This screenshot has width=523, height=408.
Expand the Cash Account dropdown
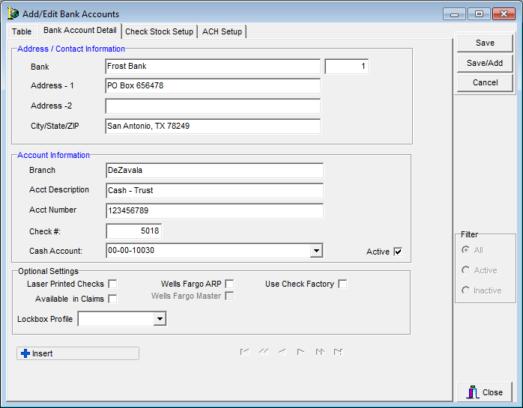pyautogui.click(x=316, y=251)
